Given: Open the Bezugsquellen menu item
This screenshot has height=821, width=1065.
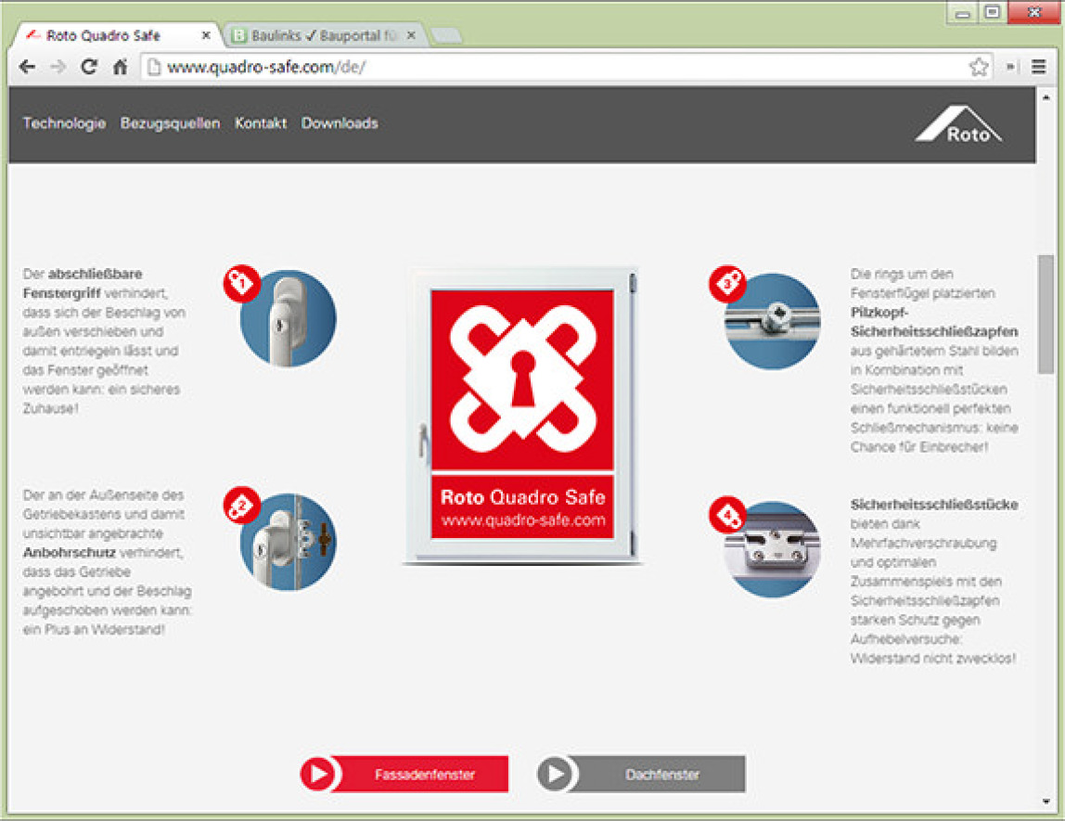Looking at the screenshot, I should click(x=171, y=122).
